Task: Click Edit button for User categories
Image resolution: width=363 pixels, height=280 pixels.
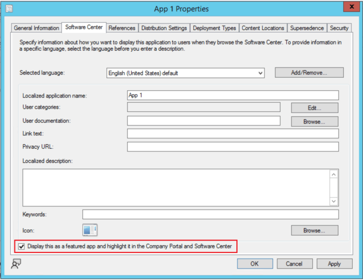Action: pyautogui.click(x=314, y=108)
